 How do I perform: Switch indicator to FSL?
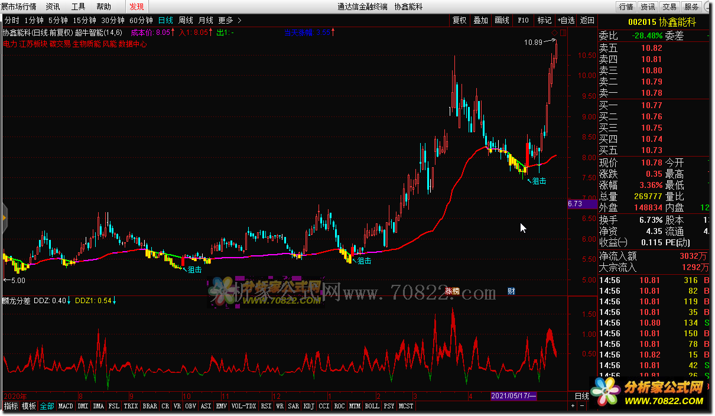point(114,407)
